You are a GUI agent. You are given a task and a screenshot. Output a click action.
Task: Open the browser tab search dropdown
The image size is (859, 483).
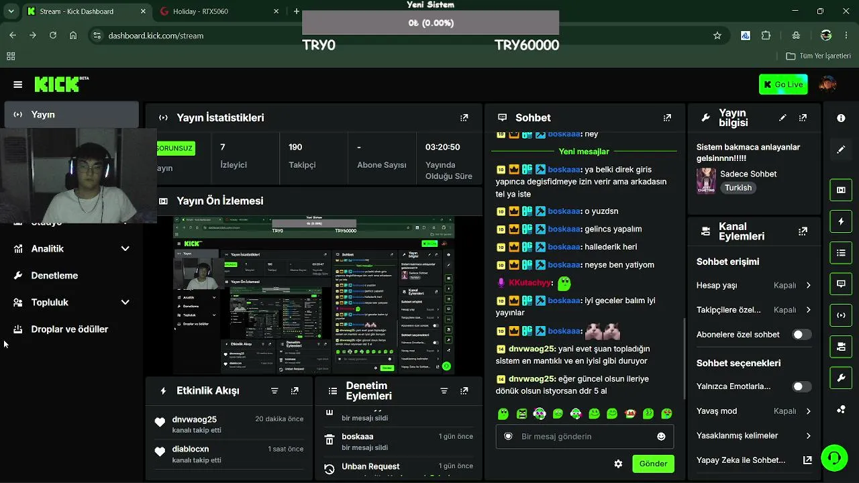pyautogui.click(x=11, y=11)
